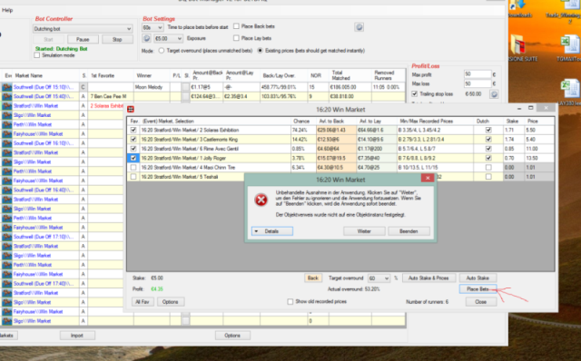This screenshot has height=361, width=581.
Task: Click the Pause bot button
Action: [83, 39]
